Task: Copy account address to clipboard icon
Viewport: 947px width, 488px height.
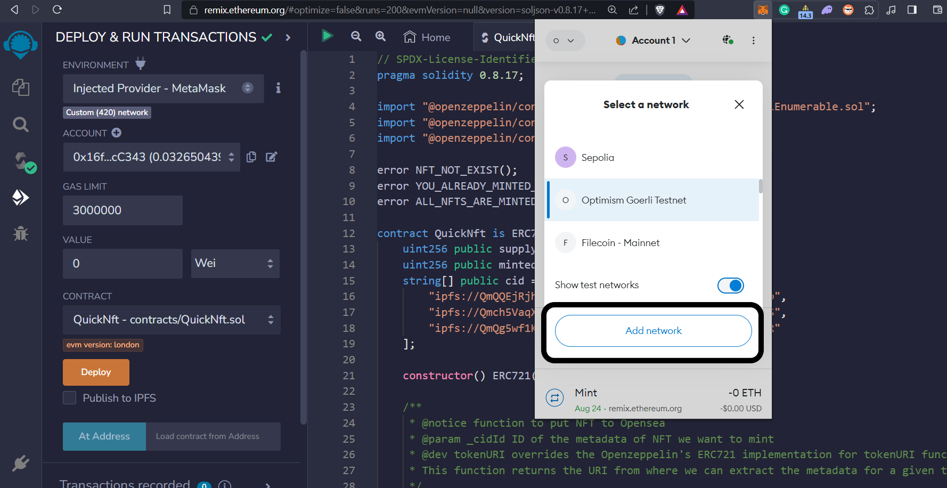Action: (251, 157)
